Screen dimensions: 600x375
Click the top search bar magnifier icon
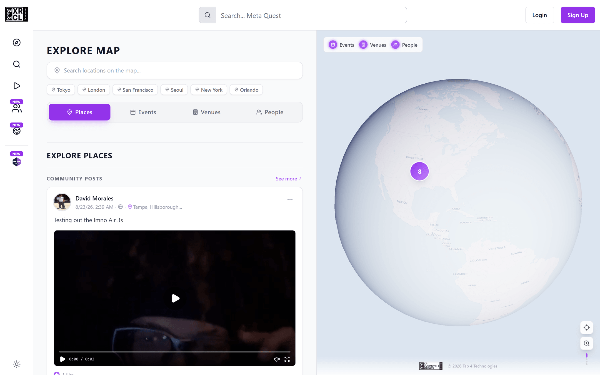click(x=207, y=15)
